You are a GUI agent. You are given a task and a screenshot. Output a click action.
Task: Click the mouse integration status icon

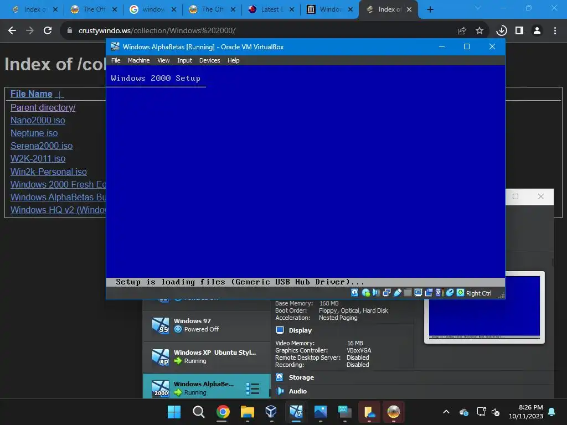coord(450,293)
